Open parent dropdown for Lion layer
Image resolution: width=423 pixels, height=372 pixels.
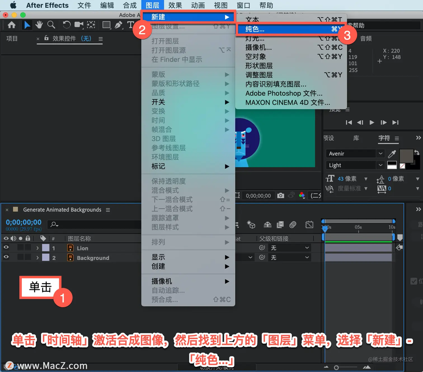(290, 248)
